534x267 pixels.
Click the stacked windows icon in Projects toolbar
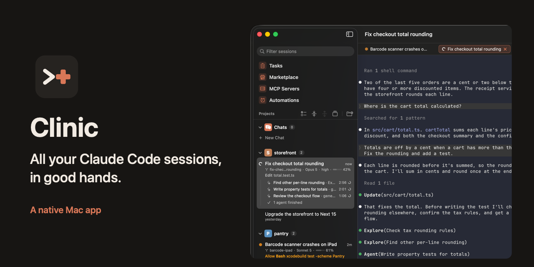click(x=335, y=113)
